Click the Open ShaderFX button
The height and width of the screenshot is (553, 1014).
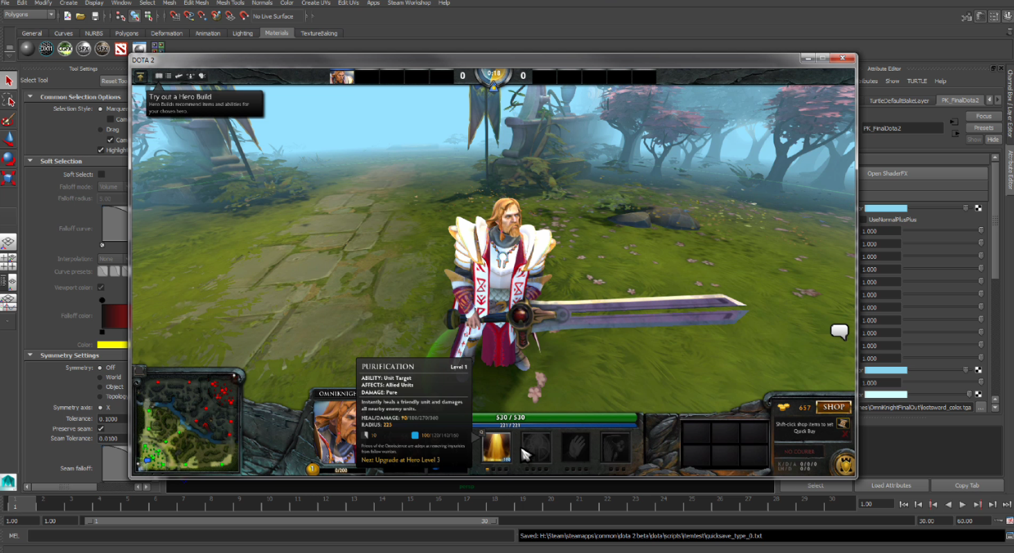click(923, 174)
